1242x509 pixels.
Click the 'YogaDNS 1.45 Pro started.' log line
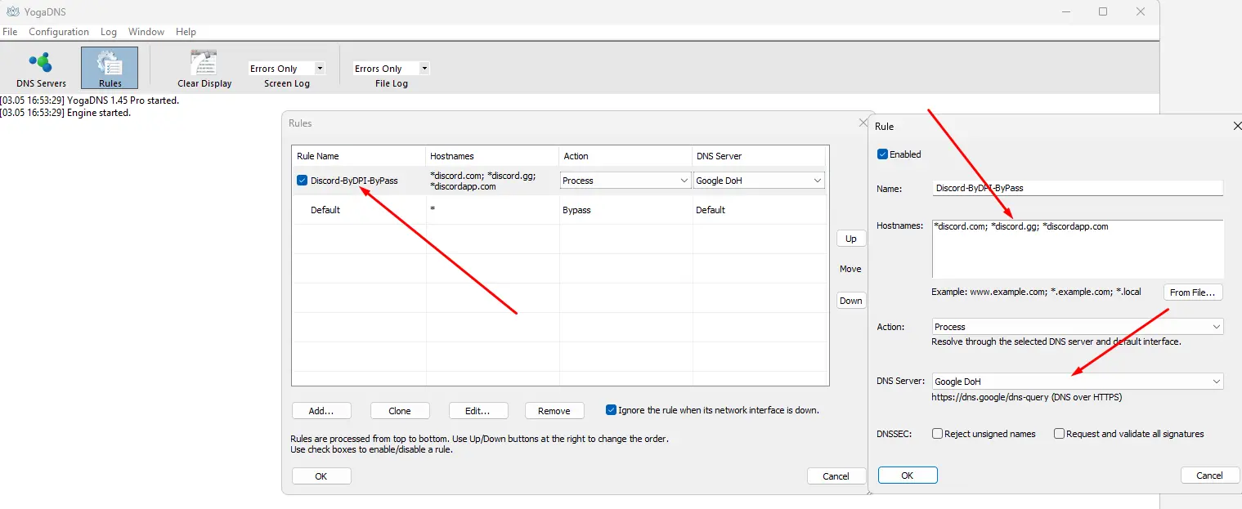coord(90,100)
